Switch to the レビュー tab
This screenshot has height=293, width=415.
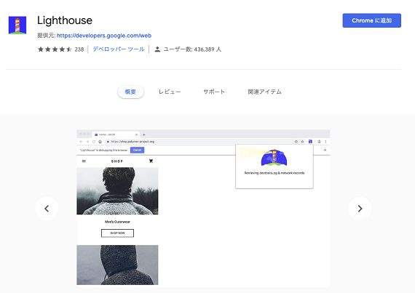[x=170, y=92]
